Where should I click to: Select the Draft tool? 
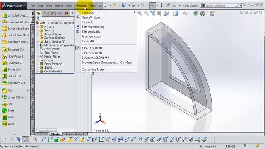tap(8, 111)
